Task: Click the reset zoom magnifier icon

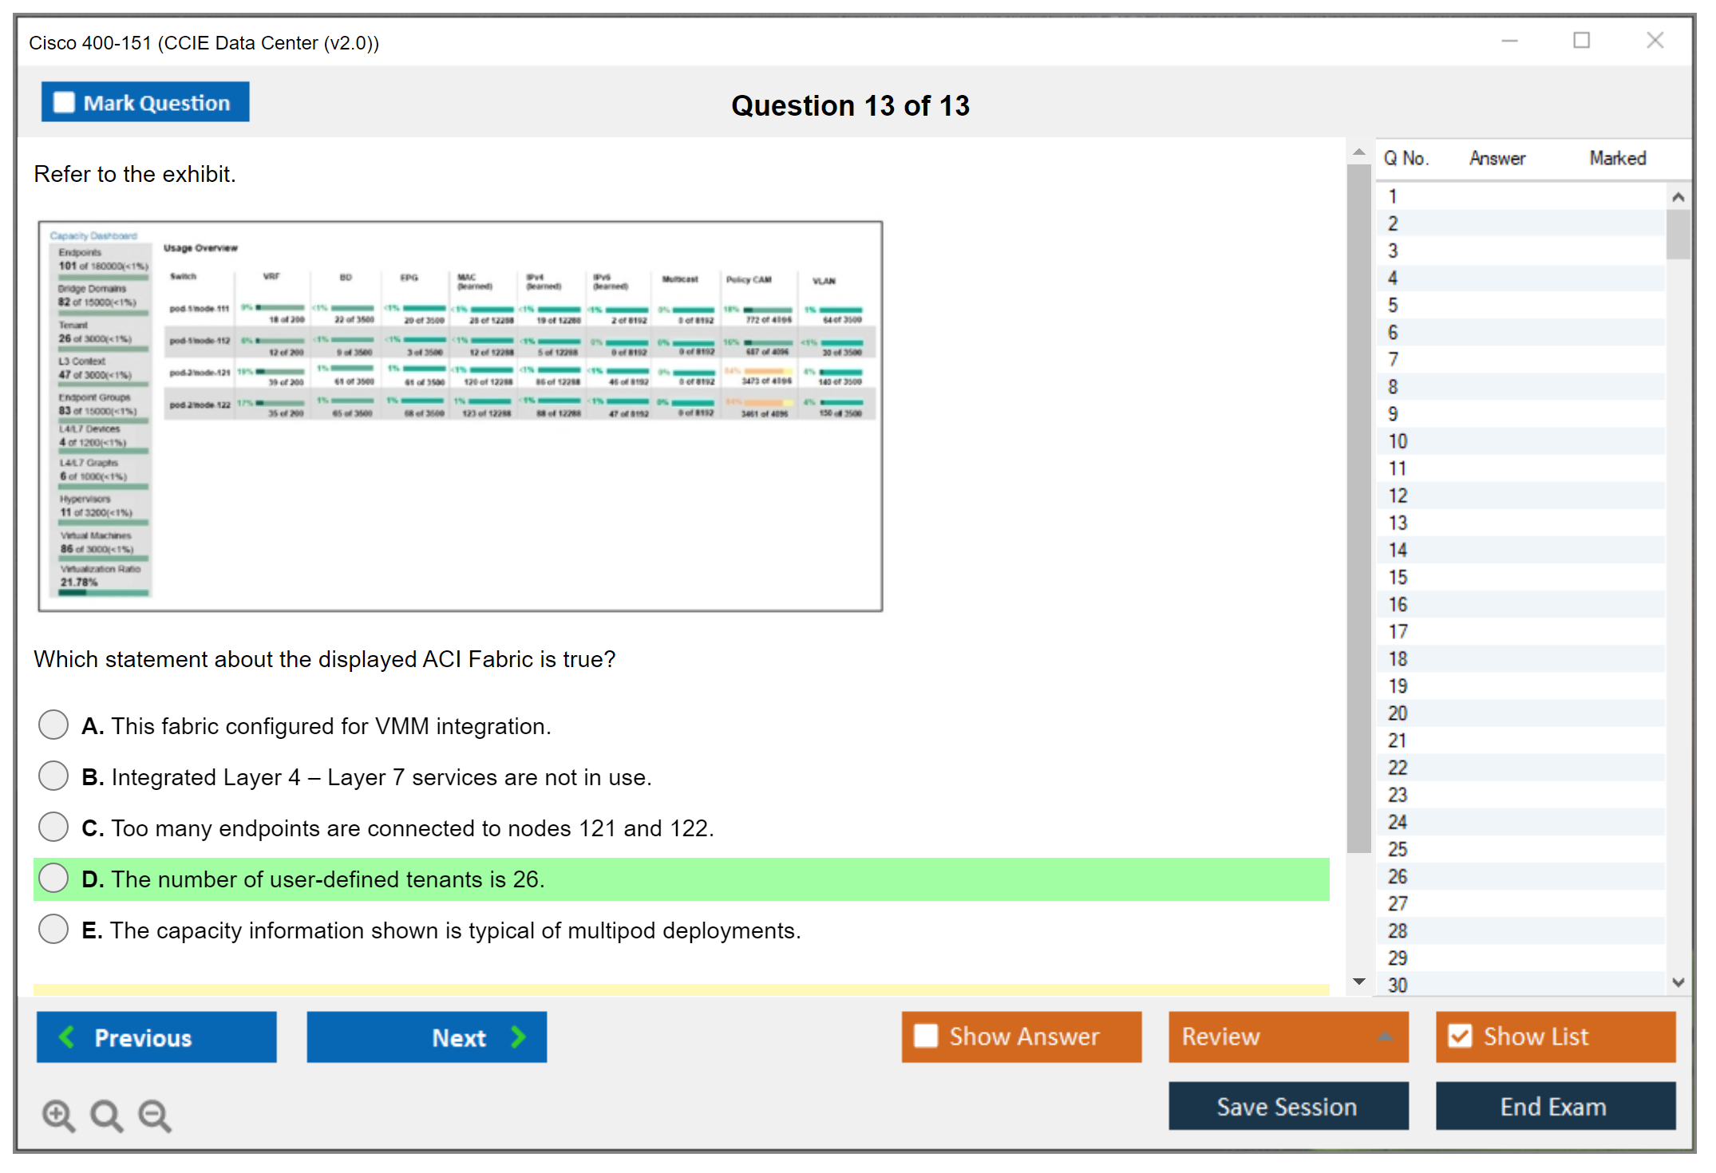Action: pos(106,1115)
